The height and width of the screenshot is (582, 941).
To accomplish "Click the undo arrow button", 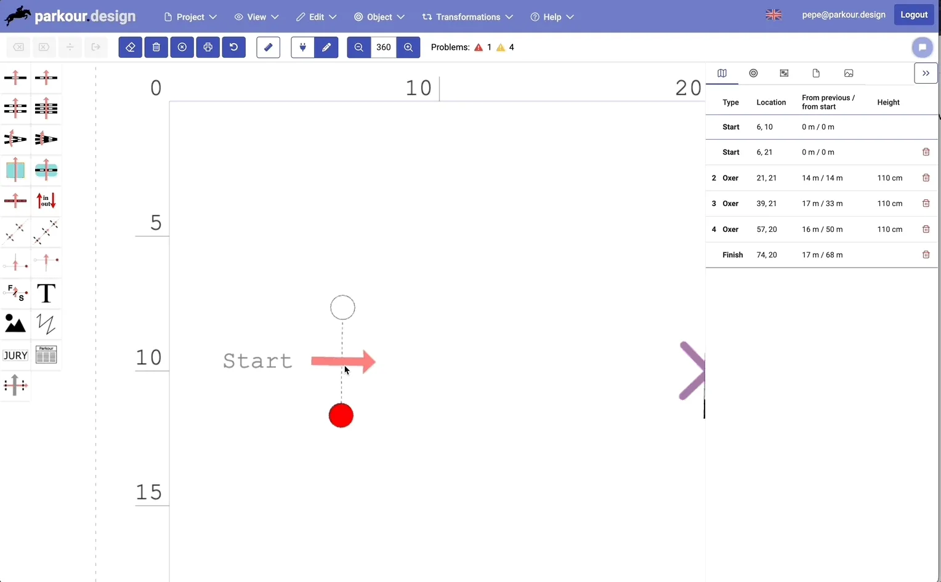I will [x=234, y=47].
